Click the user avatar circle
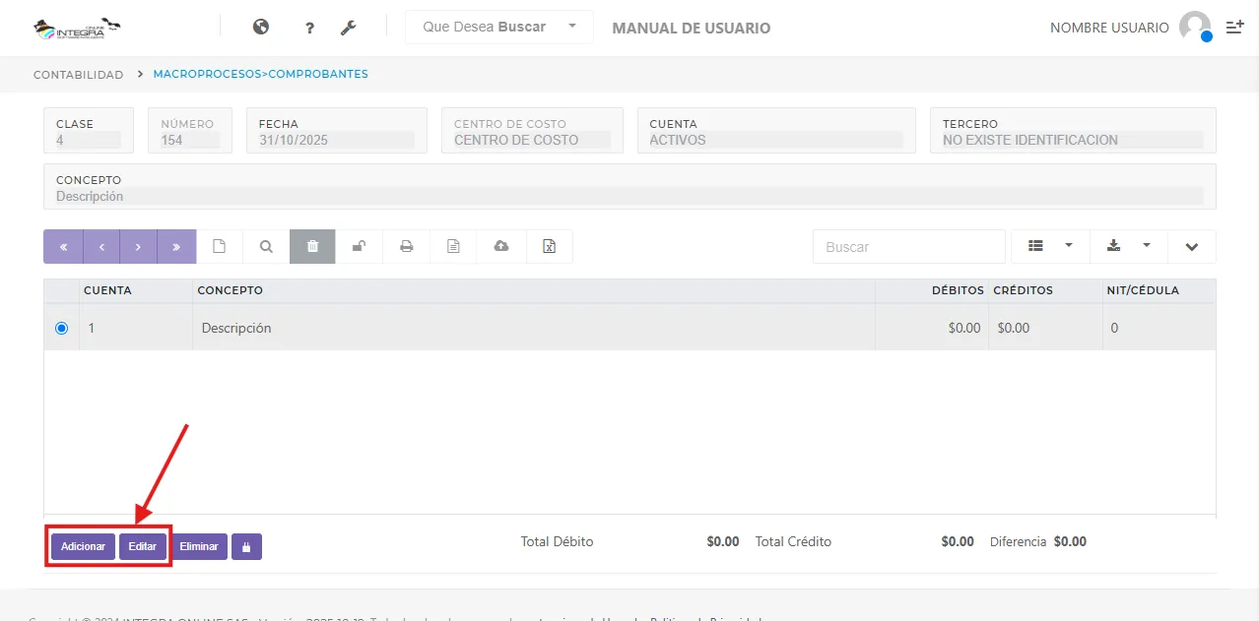The image size is (1259, 621). pos(1196,27)
